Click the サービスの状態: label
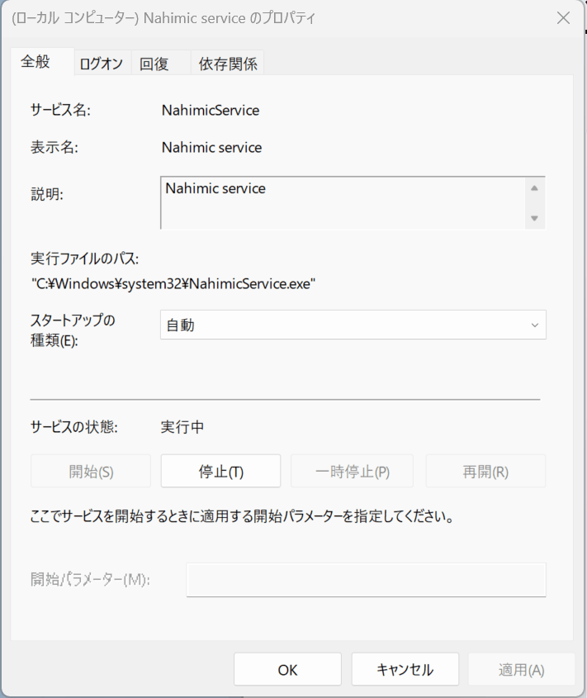 coord(73,427)
